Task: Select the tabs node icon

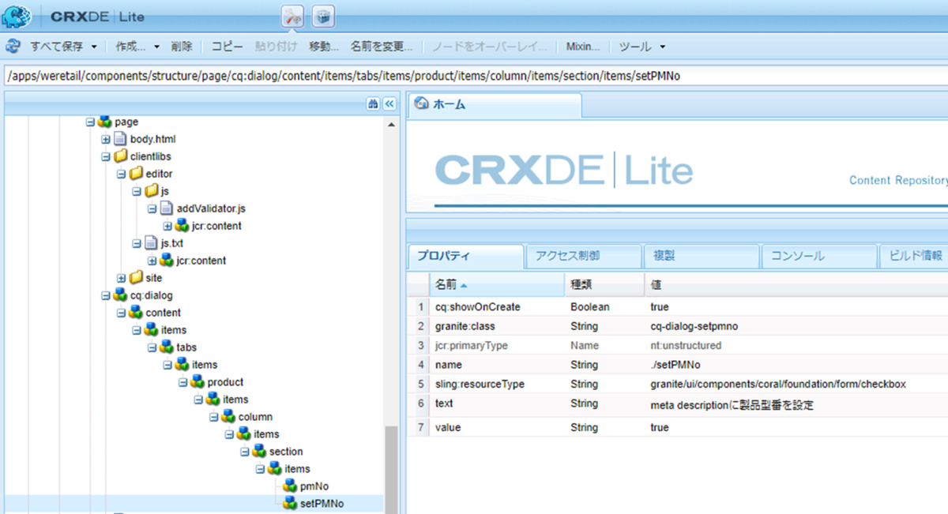Action: point(167,347)
